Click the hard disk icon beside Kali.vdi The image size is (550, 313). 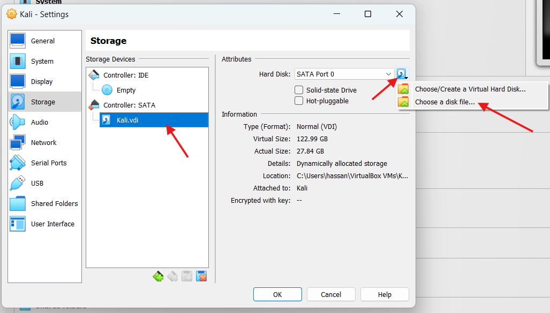pos(106,120)
